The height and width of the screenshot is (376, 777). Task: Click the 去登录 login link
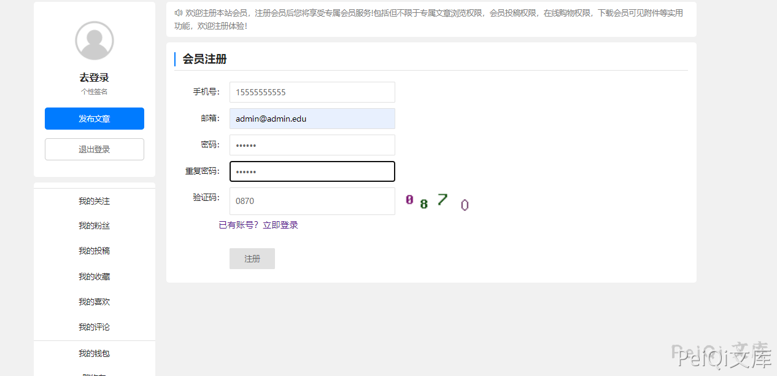[94, 77]
